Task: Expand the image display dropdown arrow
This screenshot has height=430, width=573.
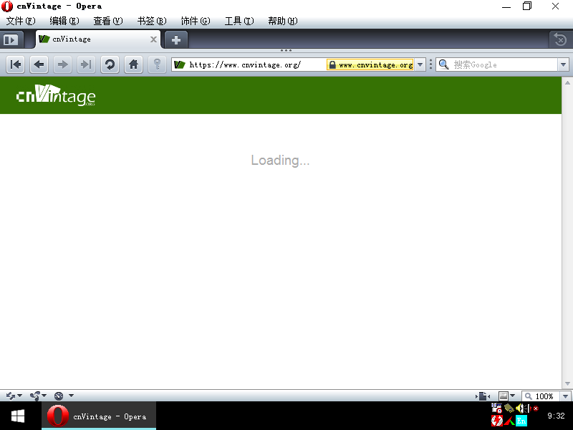Action: point(512,396)
